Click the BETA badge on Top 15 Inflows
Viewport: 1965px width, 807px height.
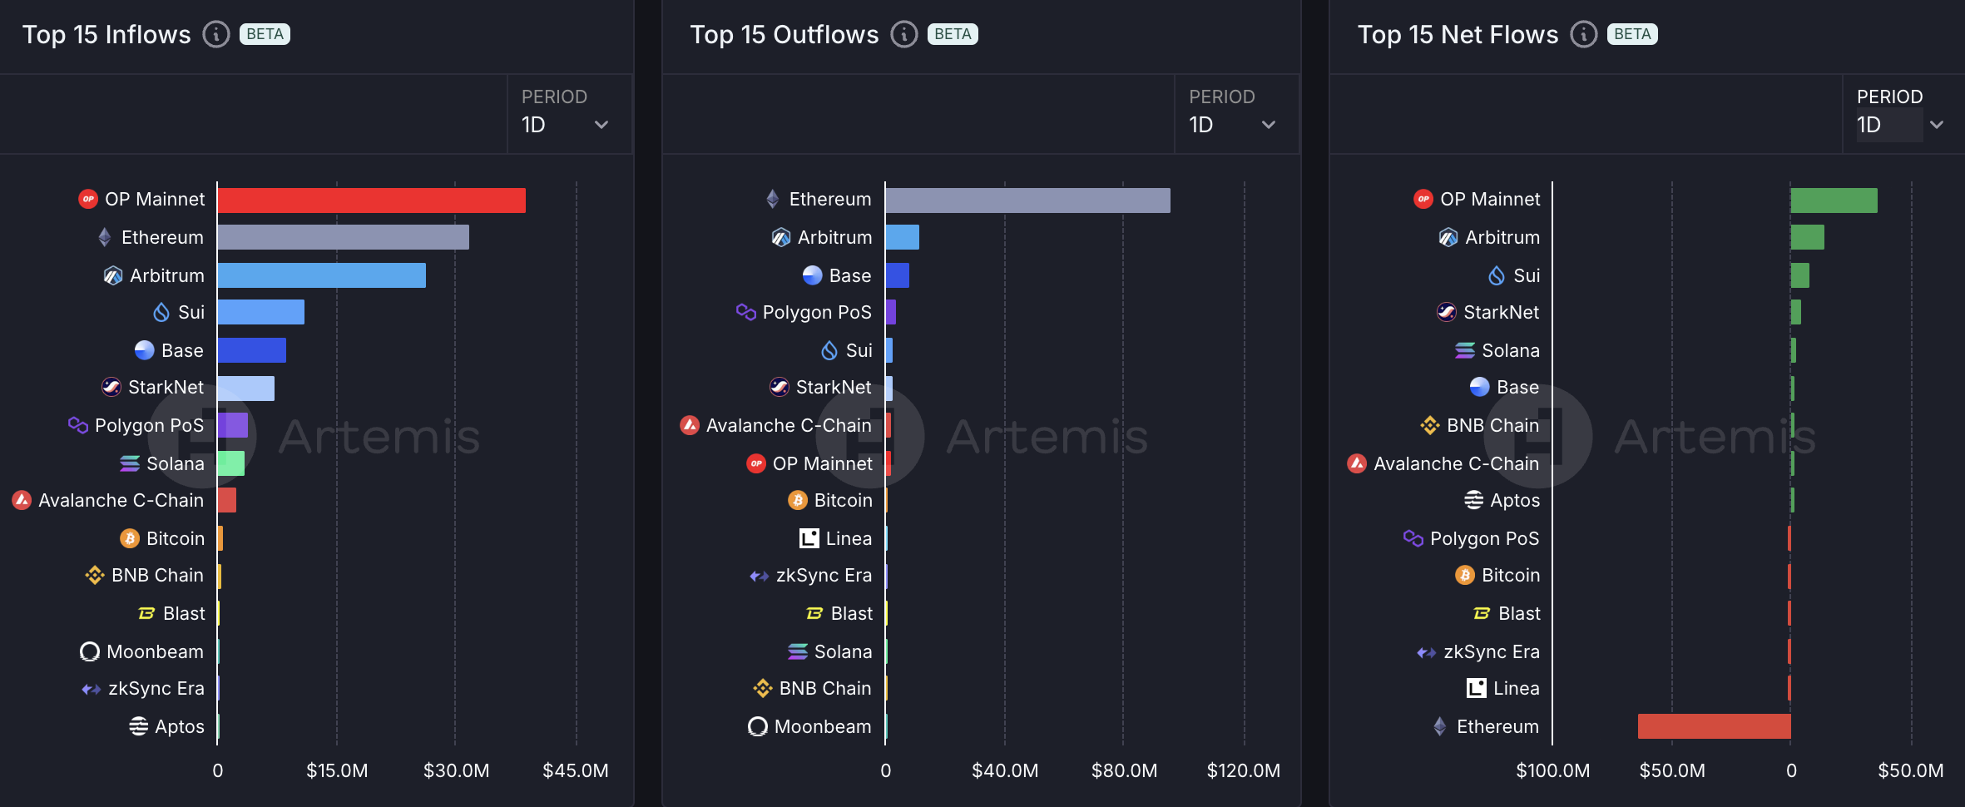tap(265, 34)
